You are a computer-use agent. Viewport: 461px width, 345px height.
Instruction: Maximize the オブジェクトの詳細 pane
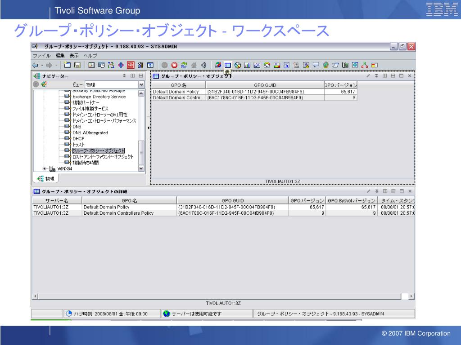click(402, 191)
